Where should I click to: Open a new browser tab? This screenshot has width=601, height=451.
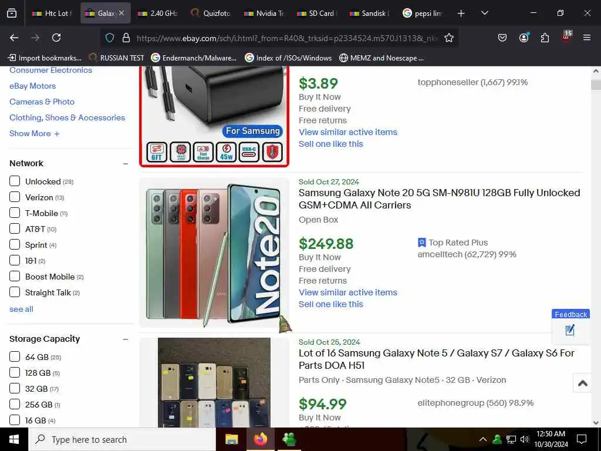click(x=461, y=14)
